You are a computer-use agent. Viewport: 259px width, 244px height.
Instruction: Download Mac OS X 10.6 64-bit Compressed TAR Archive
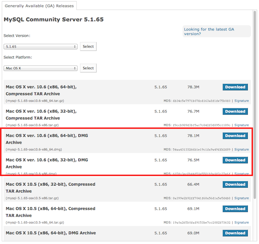coord(235,87)
